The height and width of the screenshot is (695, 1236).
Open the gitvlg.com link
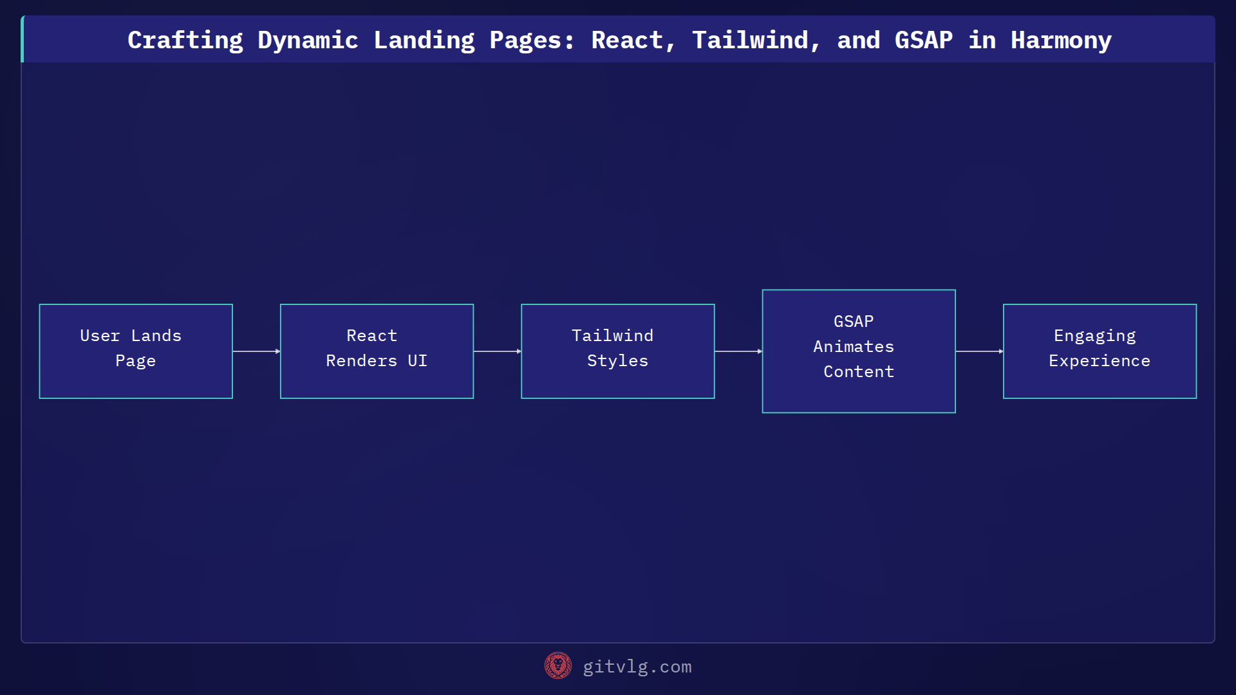coord(637,667)
